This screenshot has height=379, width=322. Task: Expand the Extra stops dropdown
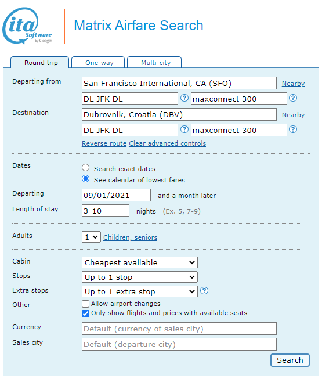click(140, 291)
